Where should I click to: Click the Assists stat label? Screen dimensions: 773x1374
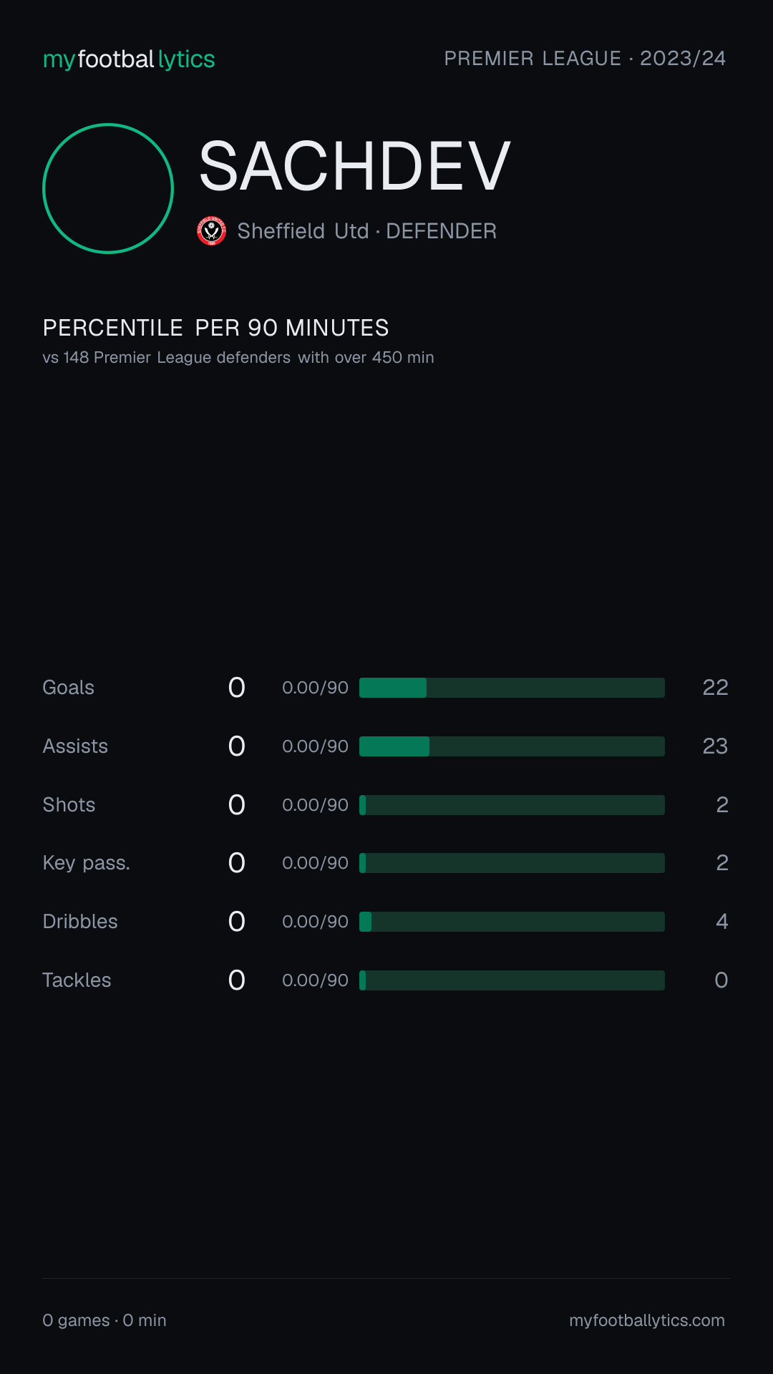tap(75, 746)
